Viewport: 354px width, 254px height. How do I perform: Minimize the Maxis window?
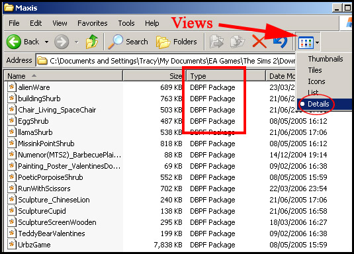coord(337,8)
